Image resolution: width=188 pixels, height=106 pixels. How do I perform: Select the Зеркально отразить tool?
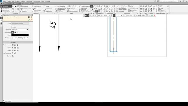pos(83,9)
